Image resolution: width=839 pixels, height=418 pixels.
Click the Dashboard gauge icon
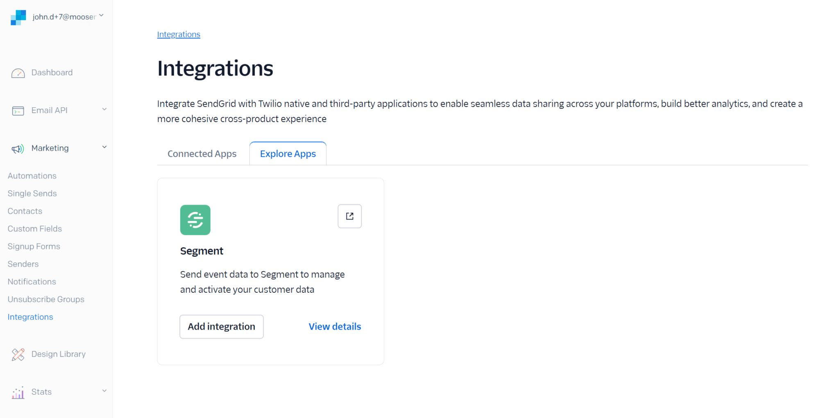click(18, 73)
